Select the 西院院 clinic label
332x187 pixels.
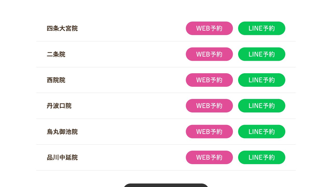pyautogui.click(x=56, y=80)
